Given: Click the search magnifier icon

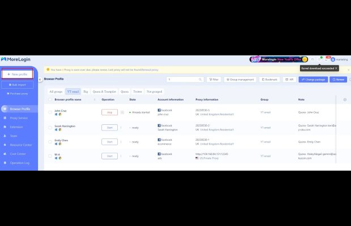Looking at the screenshot, I should click(201, 80).
